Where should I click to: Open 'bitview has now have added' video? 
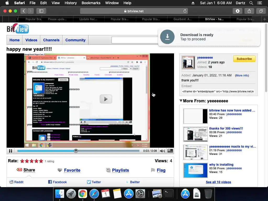pos(232,110)
